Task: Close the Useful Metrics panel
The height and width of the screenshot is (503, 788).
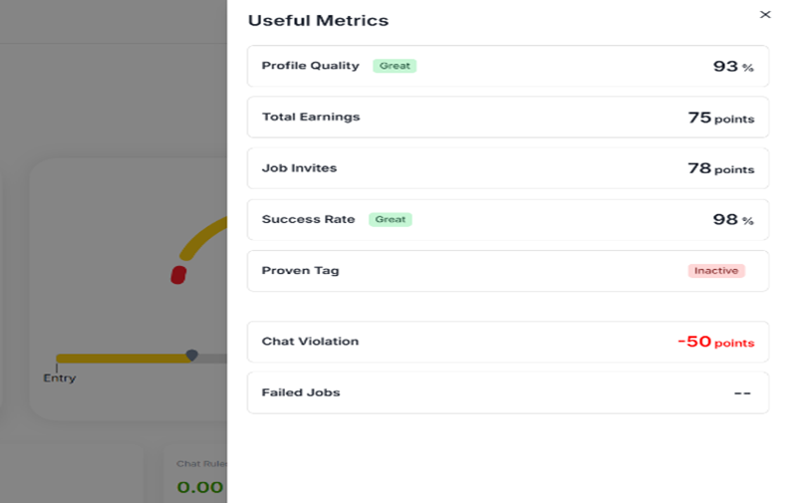Action: pos(765,15)
